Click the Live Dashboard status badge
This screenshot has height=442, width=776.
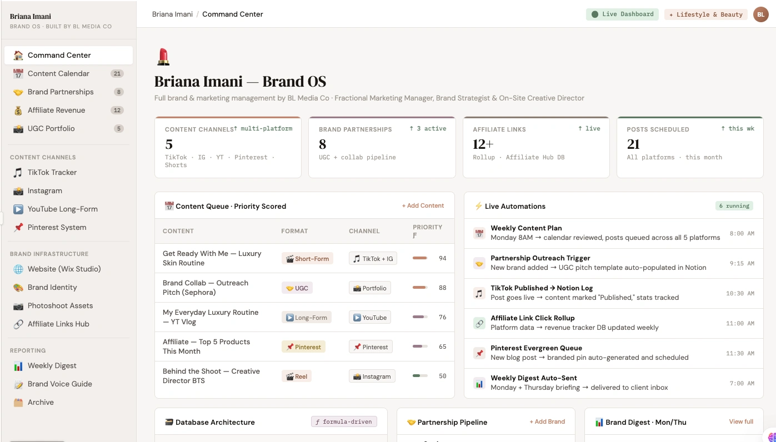click(x=622, y=14)
